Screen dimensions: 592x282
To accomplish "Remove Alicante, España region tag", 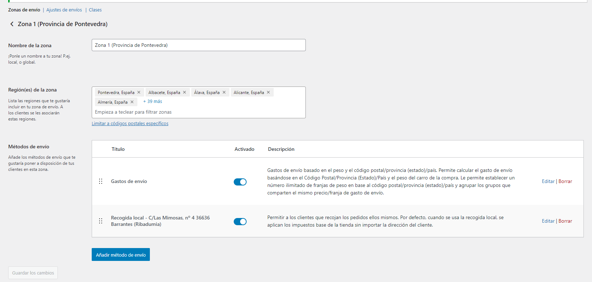I will (268, 92).
